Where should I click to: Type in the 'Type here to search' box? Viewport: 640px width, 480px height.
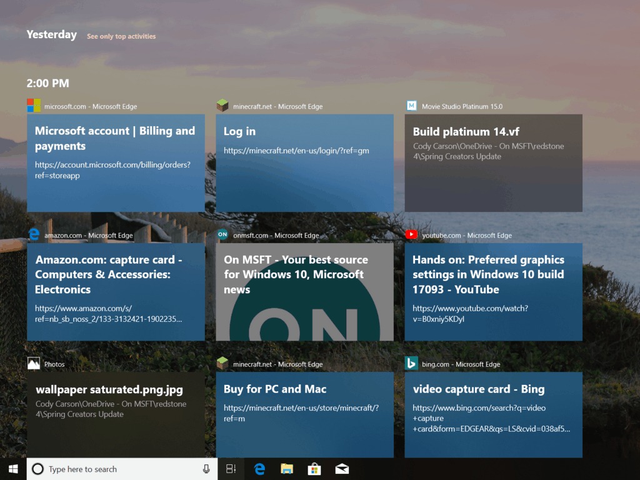click(119, 469)
